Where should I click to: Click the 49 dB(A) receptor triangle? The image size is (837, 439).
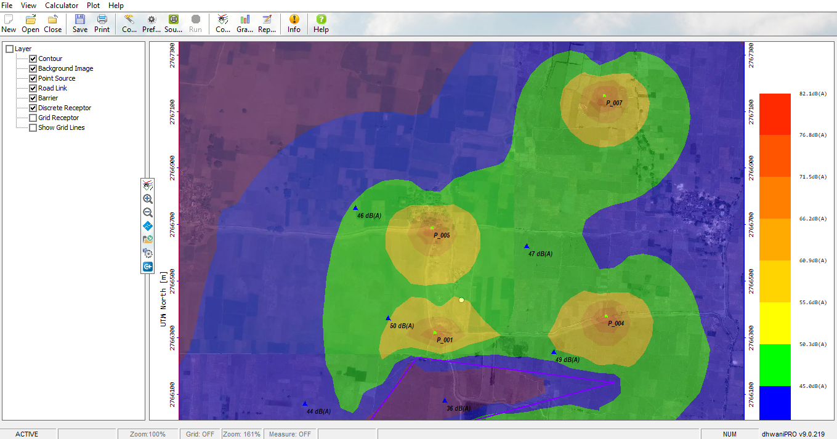tap(554, 352)
